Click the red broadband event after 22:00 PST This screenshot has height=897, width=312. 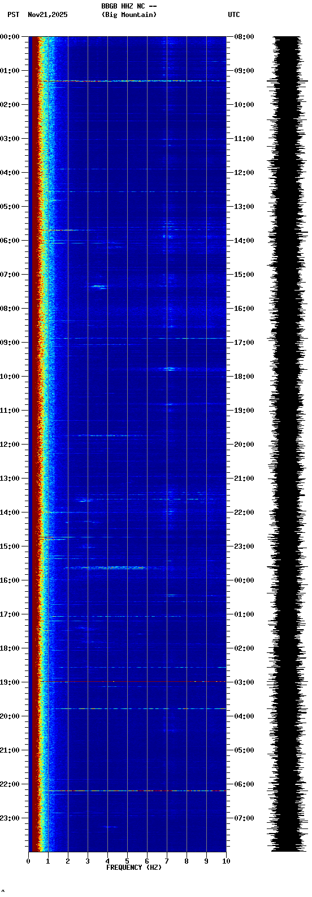click(x=137, y=791)
